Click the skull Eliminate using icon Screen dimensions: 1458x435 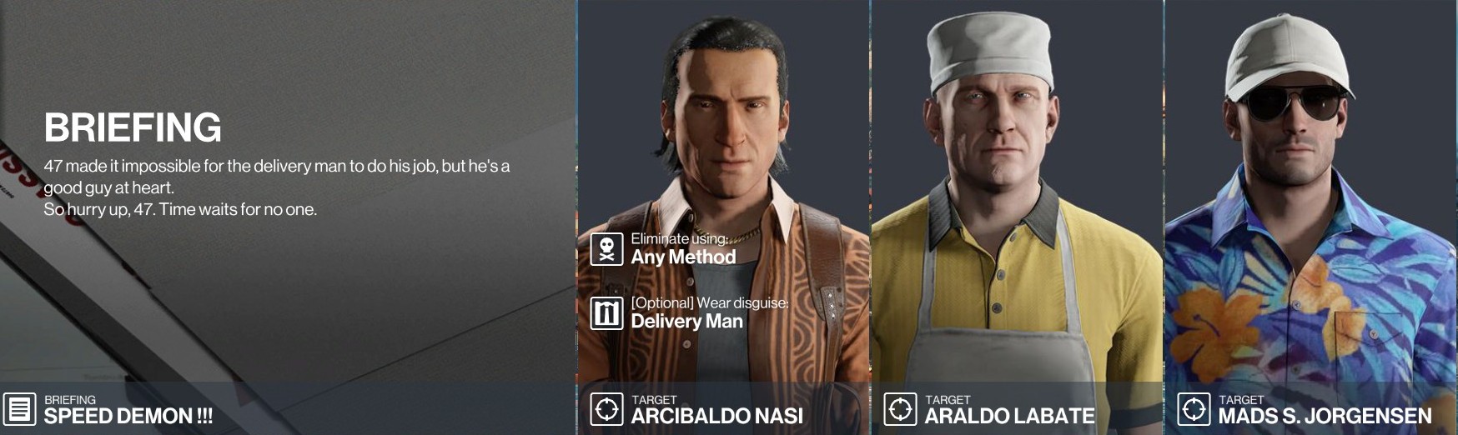pyautogui.click(x=606, y=249)
